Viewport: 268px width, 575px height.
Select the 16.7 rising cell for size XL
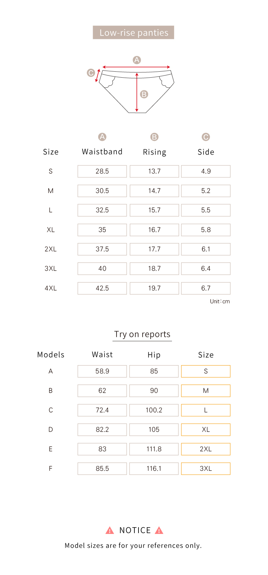coord(154,230)
